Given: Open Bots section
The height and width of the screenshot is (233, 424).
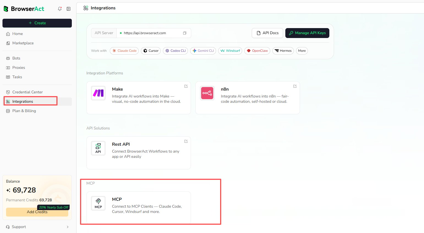Looking at the screenshot, I should 37,58.
